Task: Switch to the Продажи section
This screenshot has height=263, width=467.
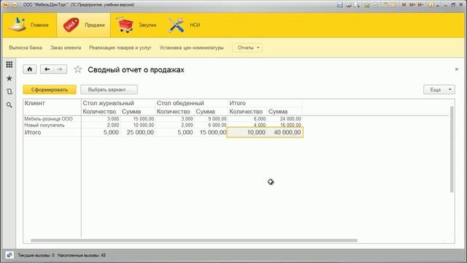Action: (84, 25)
